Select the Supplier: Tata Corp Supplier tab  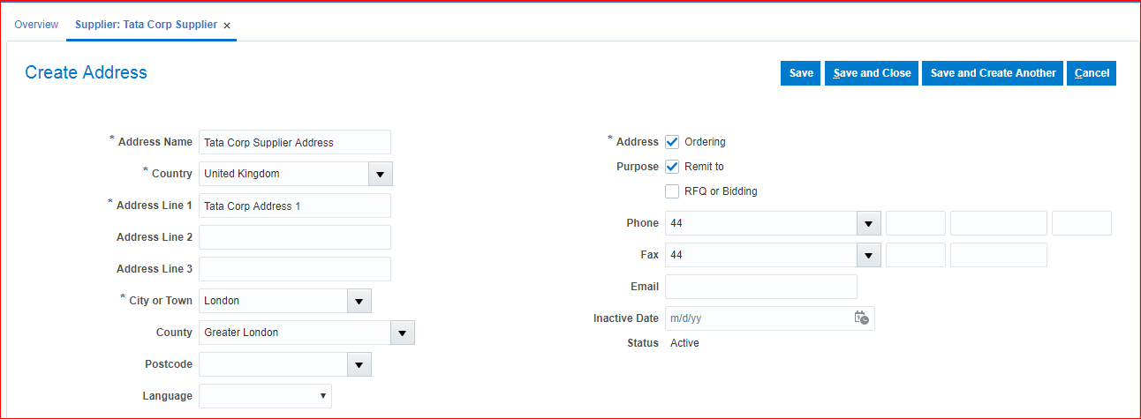146,25
